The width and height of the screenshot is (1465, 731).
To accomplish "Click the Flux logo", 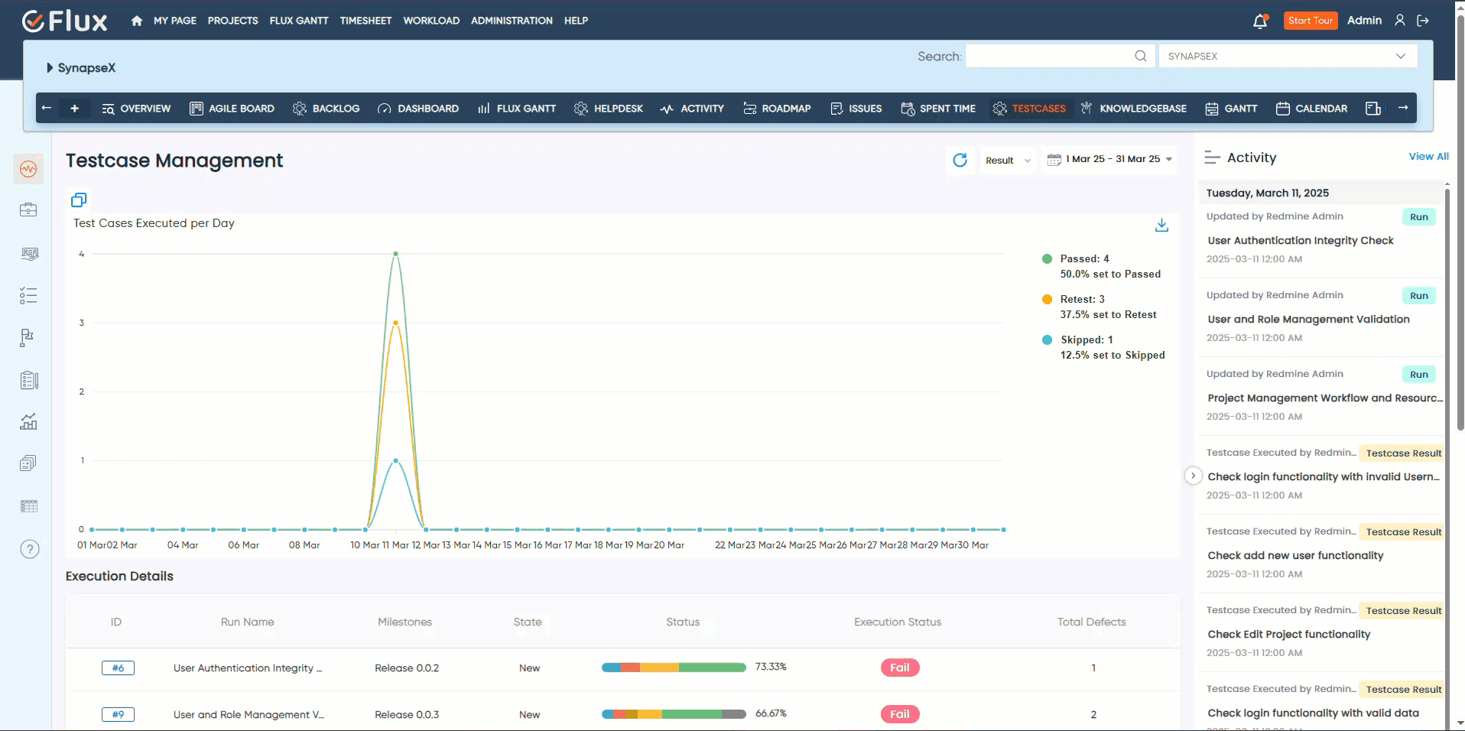I will (65, 21).
